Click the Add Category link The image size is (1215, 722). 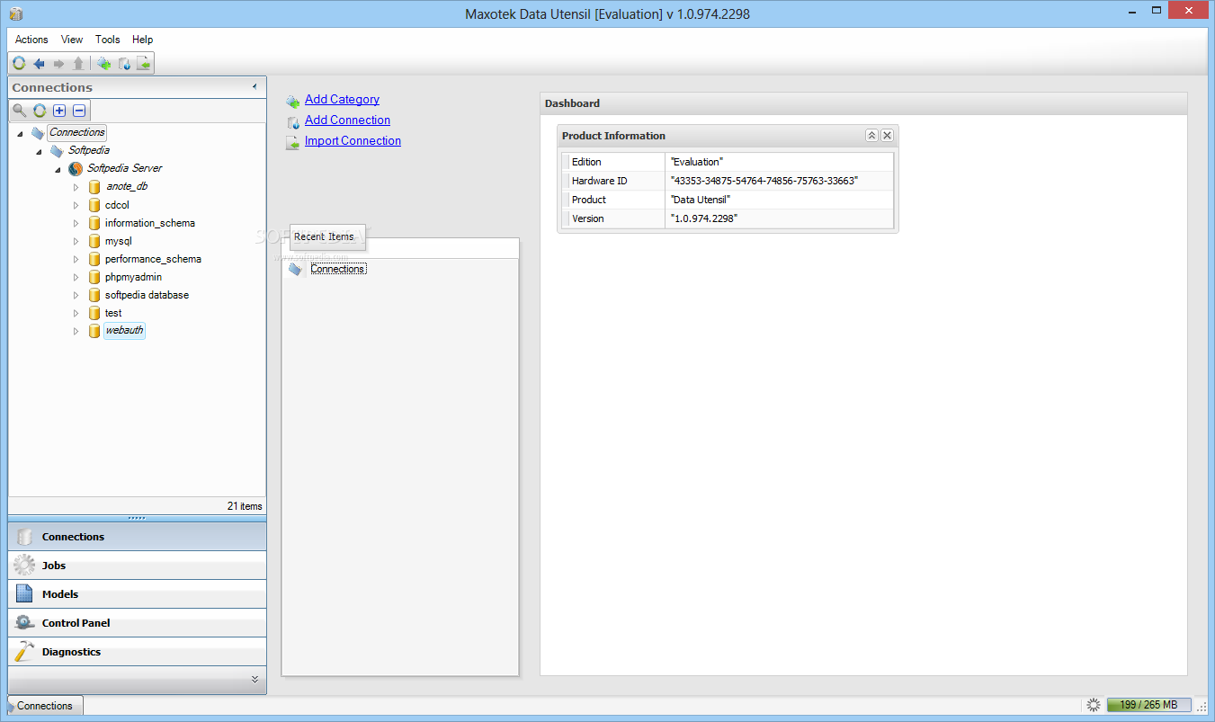coord(342,100)
